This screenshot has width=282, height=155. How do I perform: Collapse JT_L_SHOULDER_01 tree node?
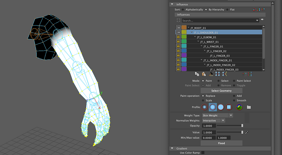[192, 32]
